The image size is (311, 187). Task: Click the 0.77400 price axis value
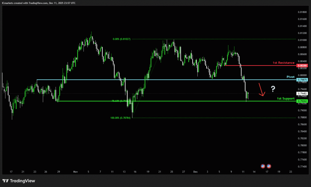pos(302,166)
